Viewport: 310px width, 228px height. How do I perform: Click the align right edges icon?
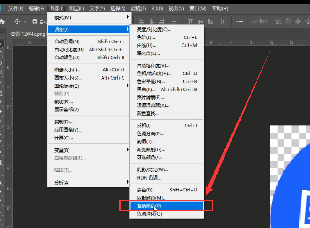point(161,21)
